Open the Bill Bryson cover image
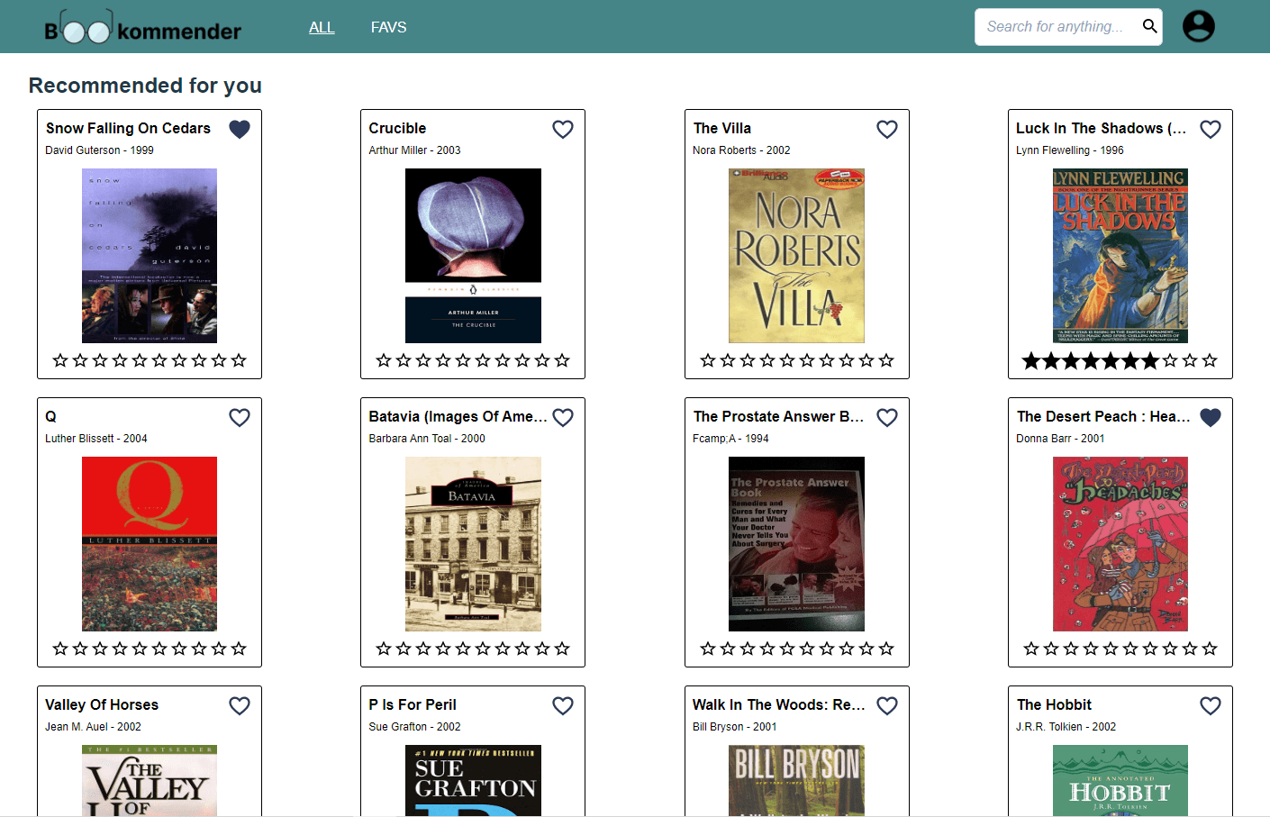 [796, 780]
